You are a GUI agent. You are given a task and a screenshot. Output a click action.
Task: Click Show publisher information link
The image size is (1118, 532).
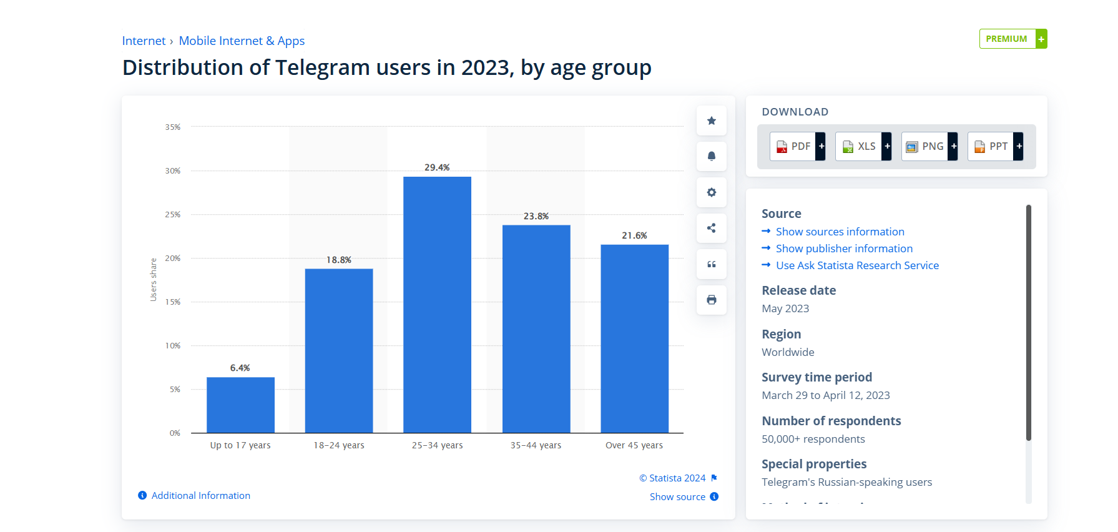pos(844,249)
